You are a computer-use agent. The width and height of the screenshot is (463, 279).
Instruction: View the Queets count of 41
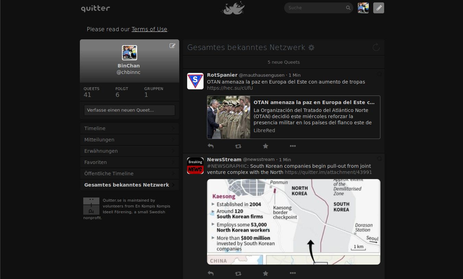click(x=92, y=92)
